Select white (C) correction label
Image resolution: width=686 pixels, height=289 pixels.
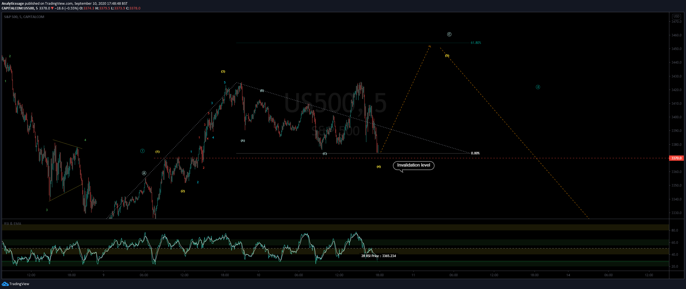click(x=325, y=154)
